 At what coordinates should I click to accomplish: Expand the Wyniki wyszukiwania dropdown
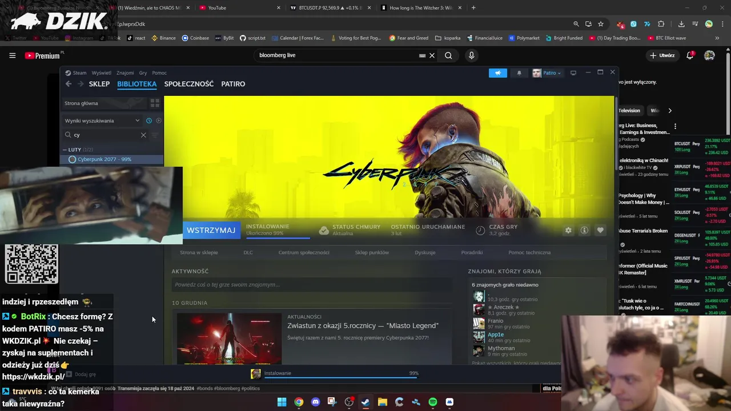tap(102, 120)
